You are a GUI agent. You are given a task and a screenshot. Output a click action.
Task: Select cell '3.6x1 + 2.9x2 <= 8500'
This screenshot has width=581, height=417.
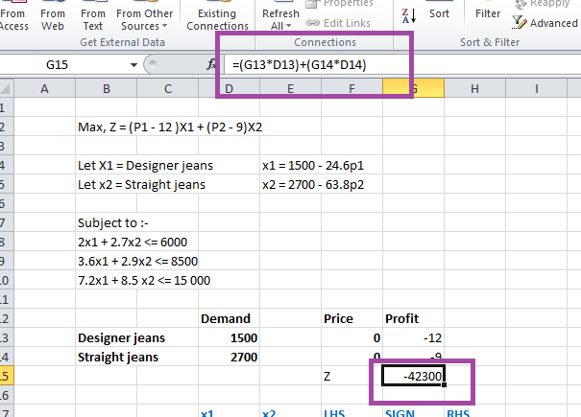click(x=137, y=262)
